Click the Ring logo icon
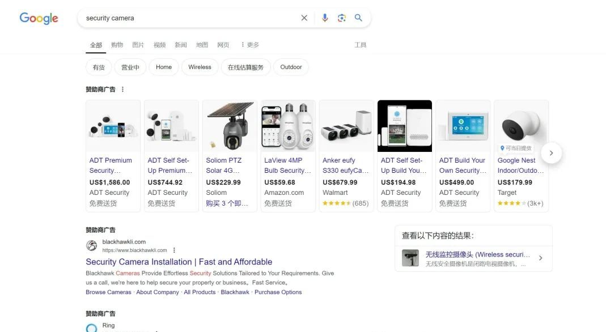The image size is (606, 332). [92, 327]
